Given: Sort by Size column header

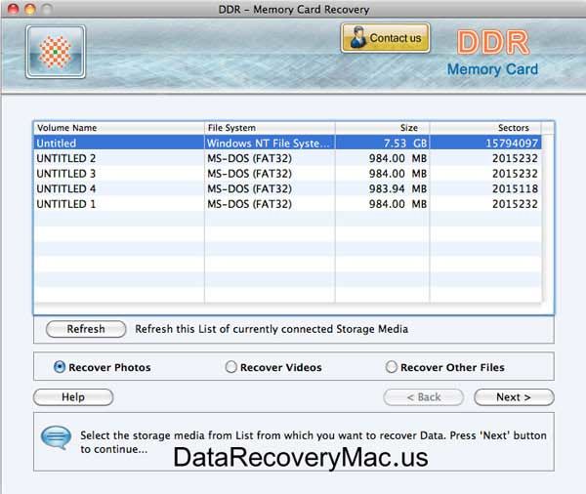Looking at the screenshot, I should (382, 128).
